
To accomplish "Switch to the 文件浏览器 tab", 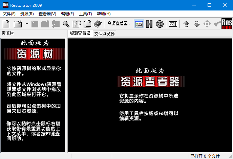I will 104,34.
